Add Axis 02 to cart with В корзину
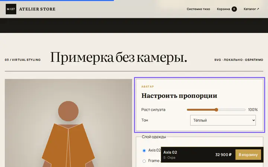Viewport: 268px width, 167px height. pos(248,155)
